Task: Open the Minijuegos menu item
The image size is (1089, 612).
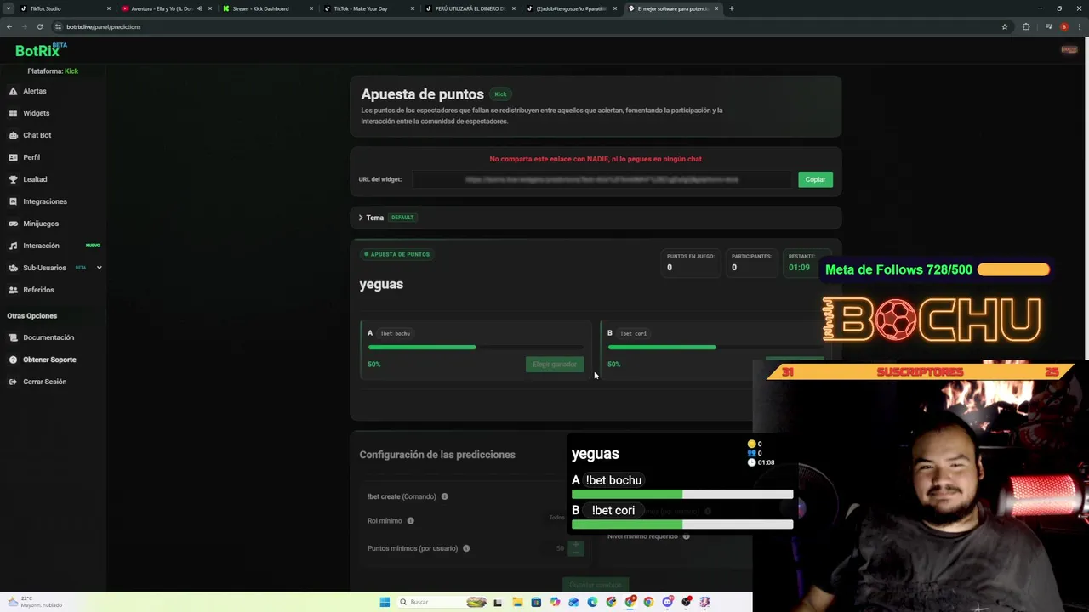Action: [x=41, y=224]
